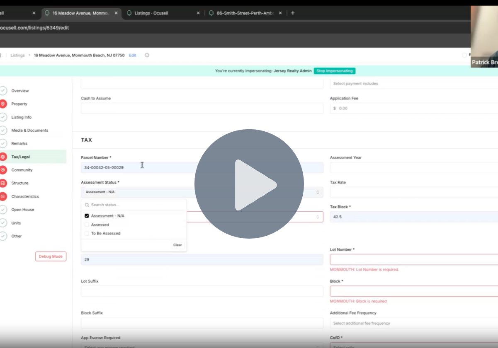The height and width of the screenshot is (348, 498).
Task: Check the To Be Assessed option
Action: (87, 233)
